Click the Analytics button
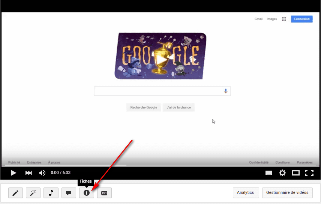The height and width of the screenshot is (204, 321). tap(246, 193)
